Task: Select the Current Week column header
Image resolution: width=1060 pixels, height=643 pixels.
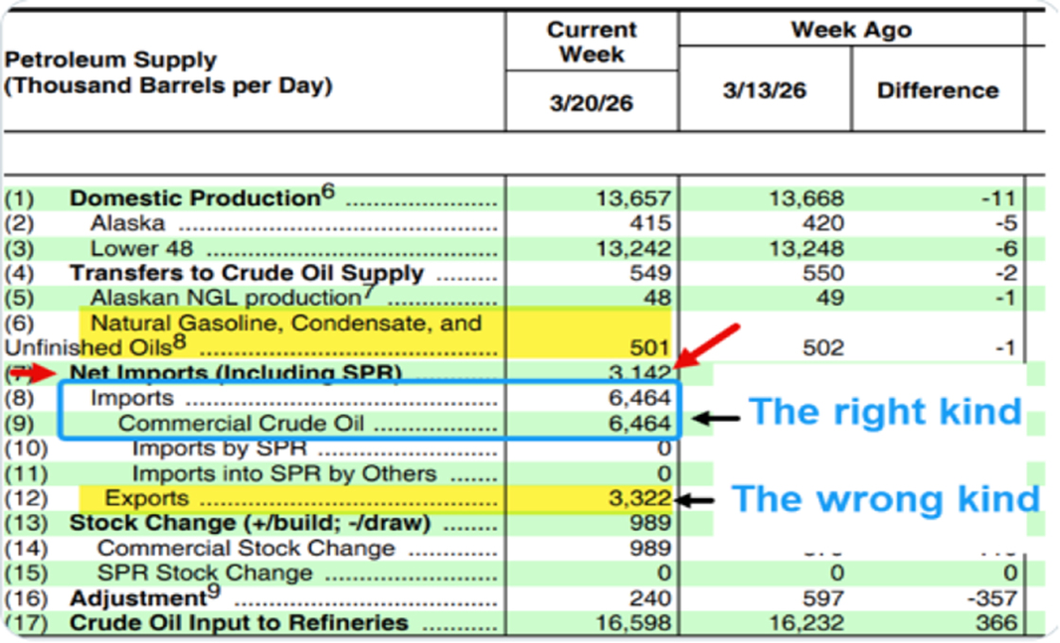Action: click(591, 42)
